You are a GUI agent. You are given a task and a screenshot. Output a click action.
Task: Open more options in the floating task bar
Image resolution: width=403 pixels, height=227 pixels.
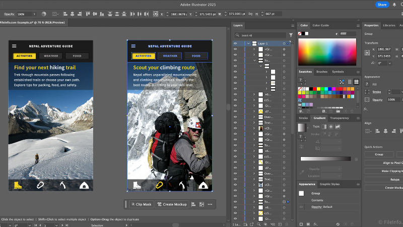pyautogui.click(x=210, y=204)
